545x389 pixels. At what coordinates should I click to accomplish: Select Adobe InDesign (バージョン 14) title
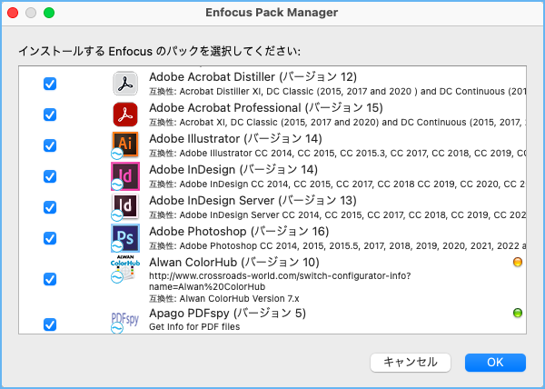(233, 169)
